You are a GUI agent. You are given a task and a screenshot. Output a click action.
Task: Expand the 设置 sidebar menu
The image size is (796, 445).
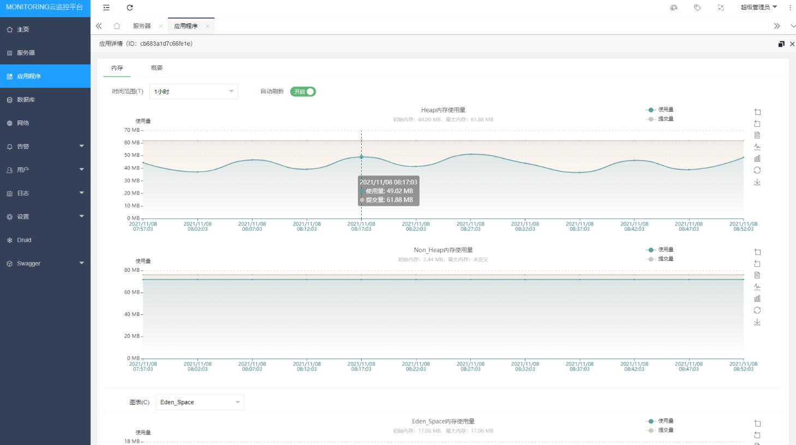point(45,217)
